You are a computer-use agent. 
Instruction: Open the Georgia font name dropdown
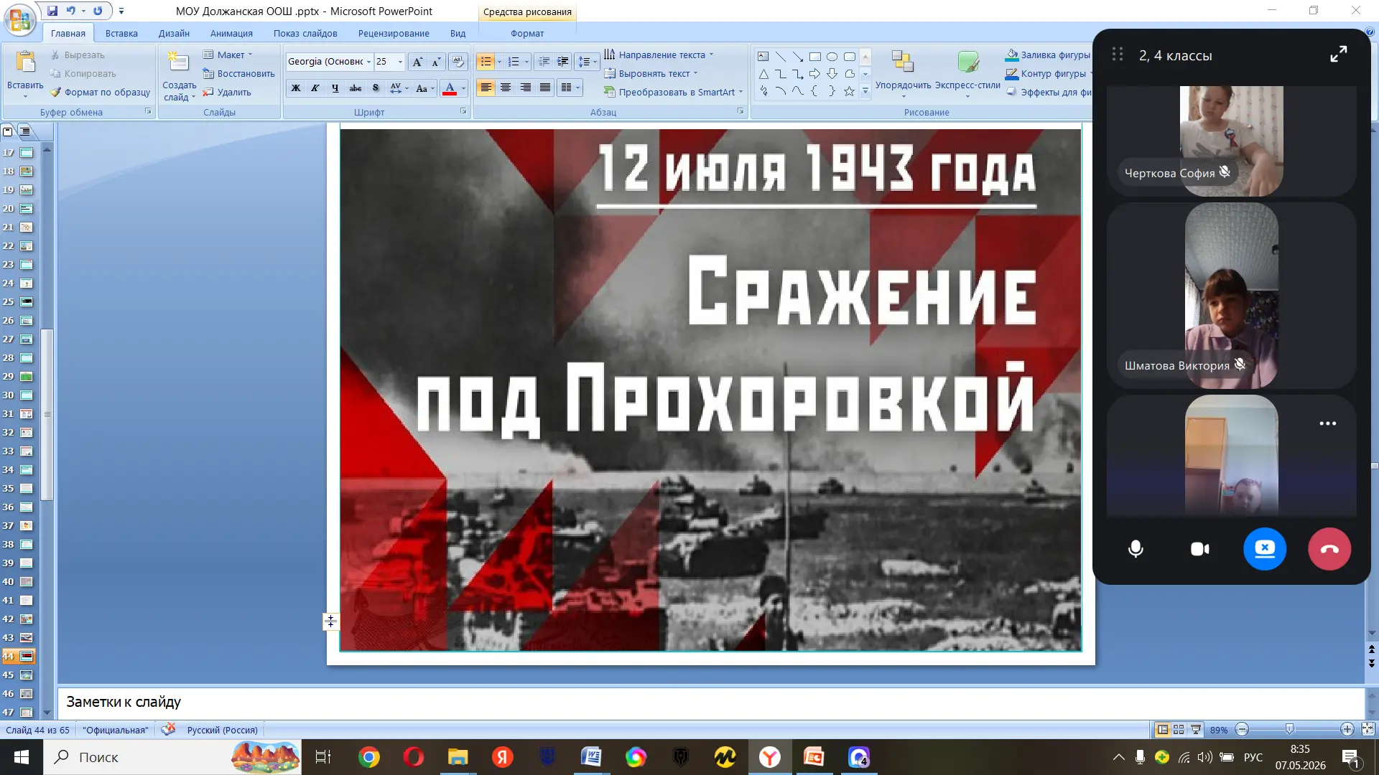[368, 62]
